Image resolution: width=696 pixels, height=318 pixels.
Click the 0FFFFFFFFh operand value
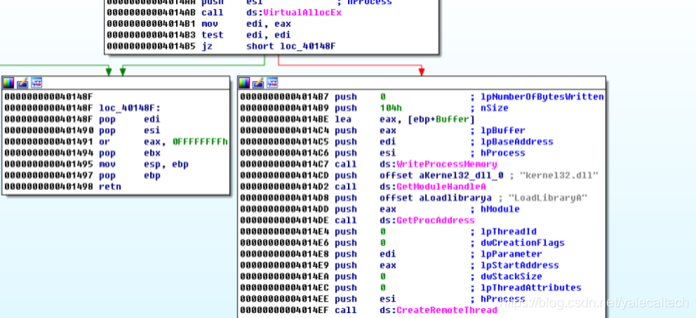click(x=200, y=141)
